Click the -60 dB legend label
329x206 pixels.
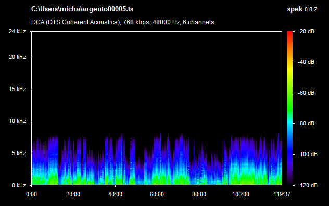(306, 93)
